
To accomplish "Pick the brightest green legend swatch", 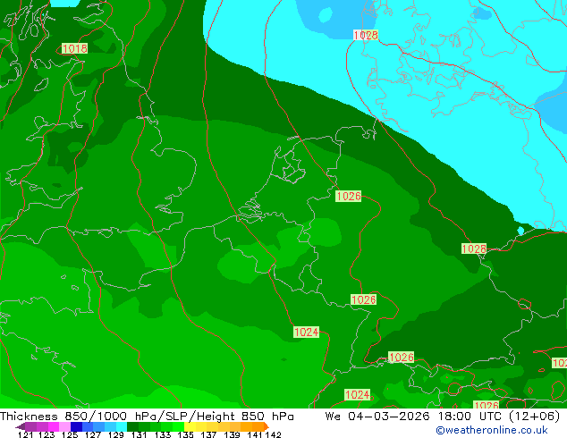I will (x=178, y=426).
